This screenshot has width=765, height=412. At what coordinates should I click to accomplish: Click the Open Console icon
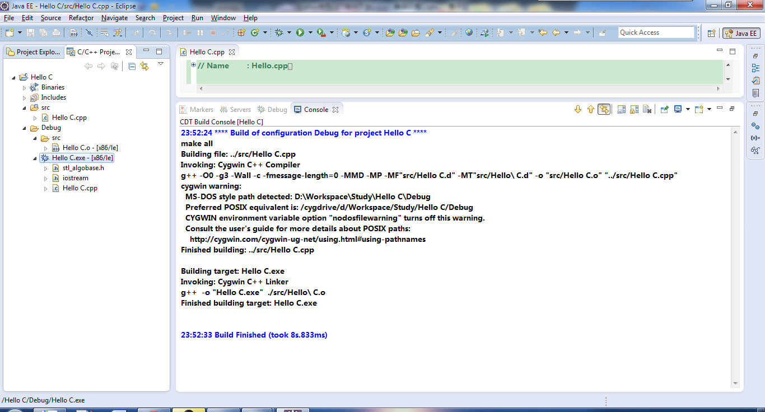tap(699, 109)
